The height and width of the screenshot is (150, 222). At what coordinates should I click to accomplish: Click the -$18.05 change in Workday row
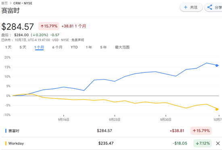click(180, 144)
